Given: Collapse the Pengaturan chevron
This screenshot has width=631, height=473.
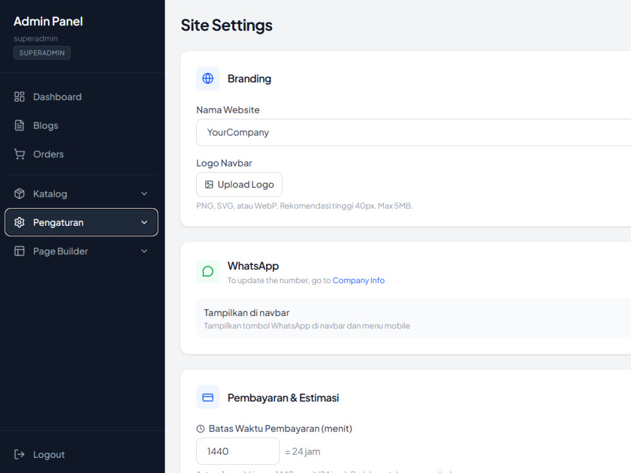Looking at the screenshot, I should 144,223.
